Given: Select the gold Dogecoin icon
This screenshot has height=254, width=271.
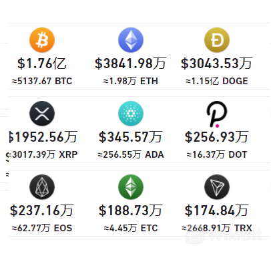Looking at the screenshot, I should point(217,40).
